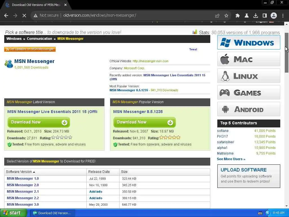This screenshot has height=217, width=289.
Task: Click the MSN Messenger breadcrumb link
Action: (x=70, y=39)
